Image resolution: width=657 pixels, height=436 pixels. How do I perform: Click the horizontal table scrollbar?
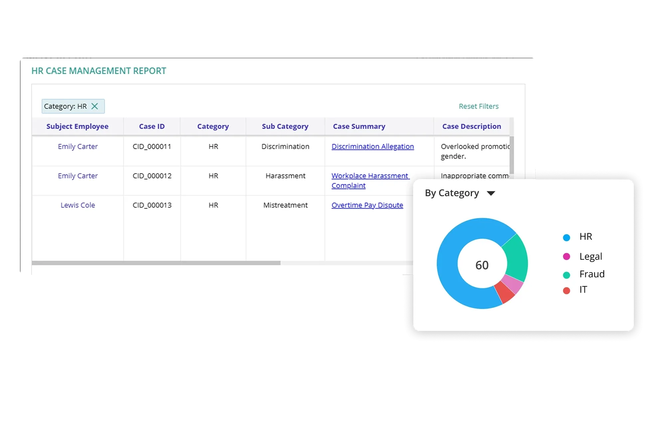pos(156,263)
